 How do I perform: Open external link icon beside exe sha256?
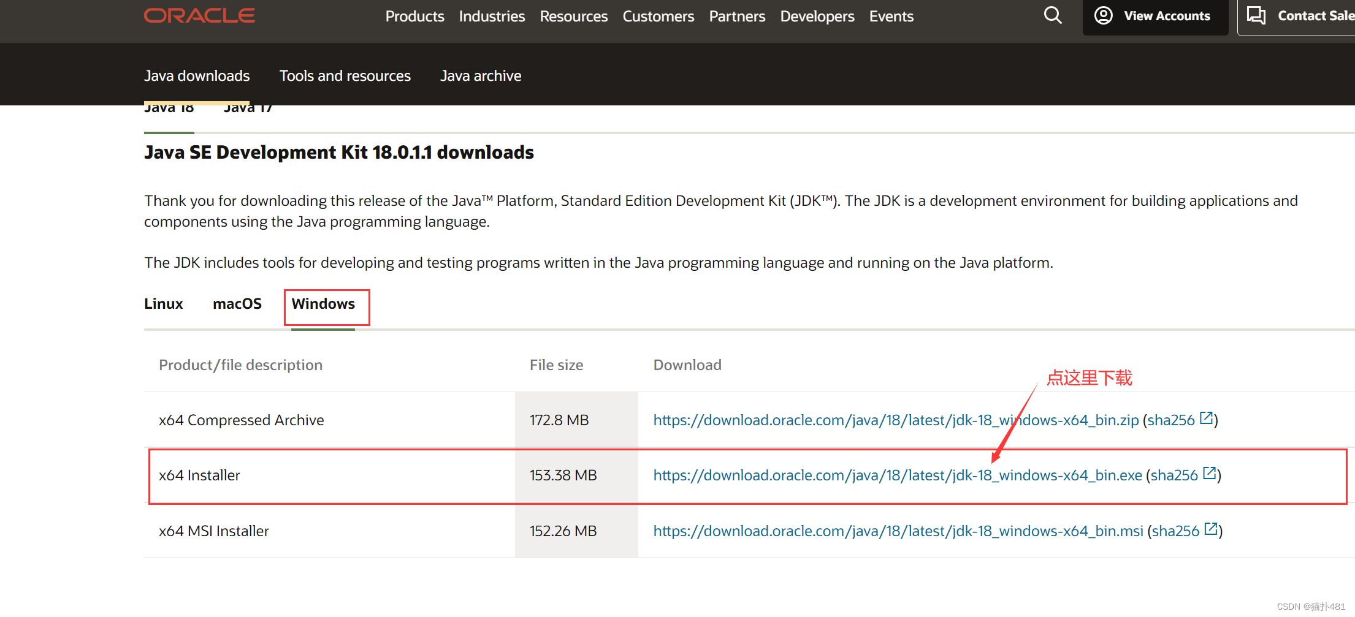(x=1209, y=474)
